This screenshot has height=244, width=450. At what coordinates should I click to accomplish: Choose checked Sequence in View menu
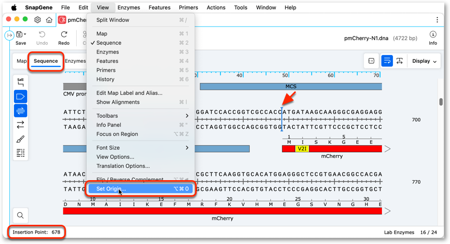pos(141,43)
